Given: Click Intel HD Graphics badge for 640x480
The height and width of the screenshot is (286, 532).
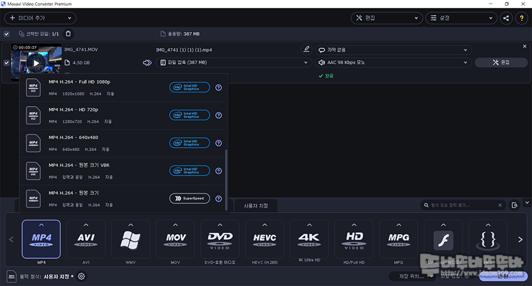Looking at the screenshot, I should point(189,143).
